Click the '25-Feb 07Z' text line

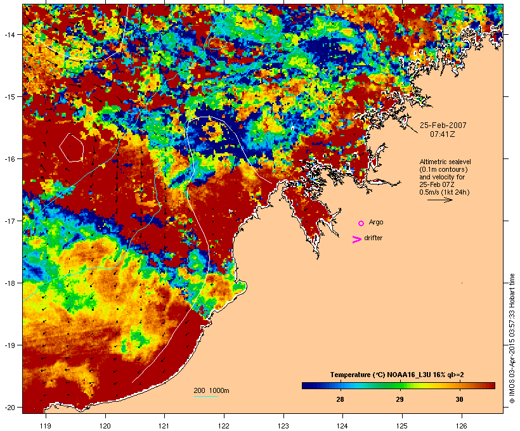pyautogui.click(x=437, y=184)
